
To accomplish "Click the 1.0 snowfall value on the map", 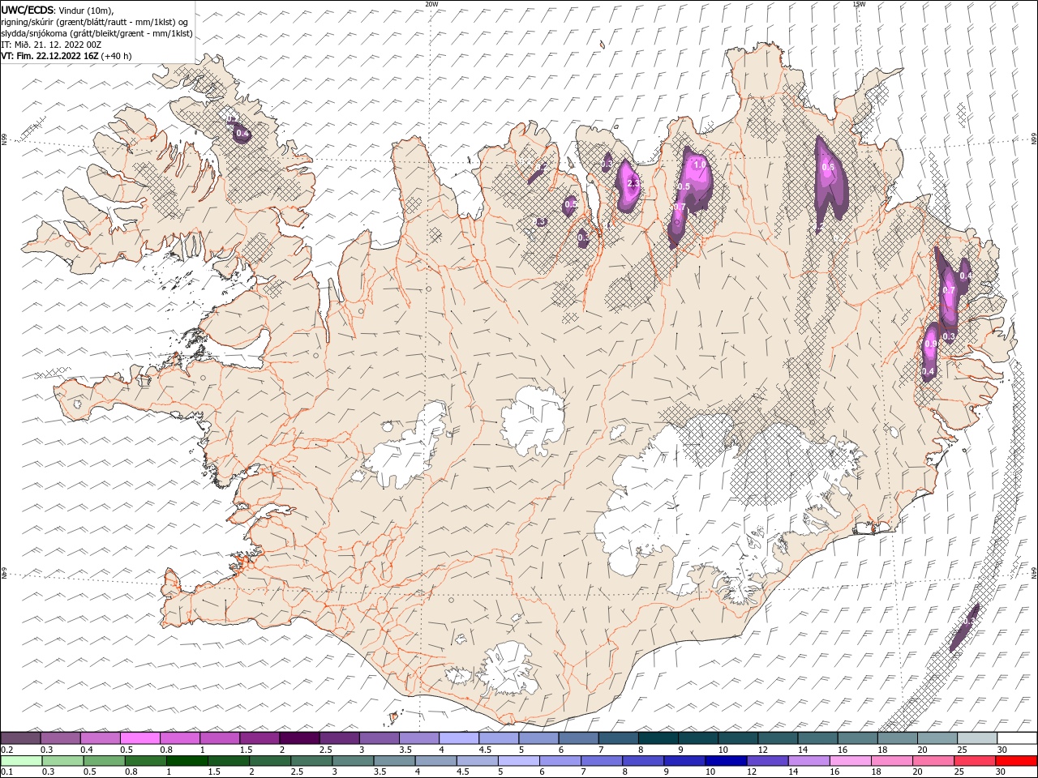I will [700, 164].
